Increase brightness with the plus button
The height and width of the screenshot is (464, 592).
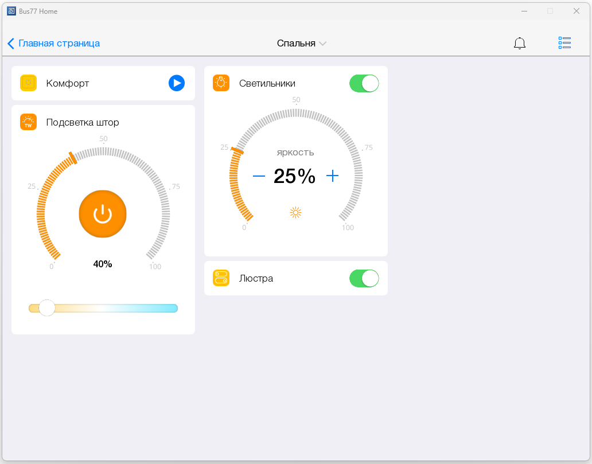[332, 176]
